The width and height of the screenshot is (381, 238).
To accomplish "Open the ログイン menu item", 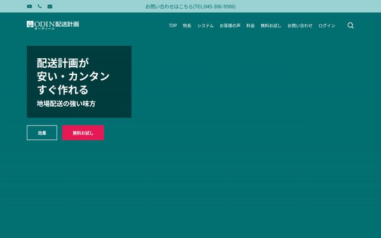I will point(327,26).
